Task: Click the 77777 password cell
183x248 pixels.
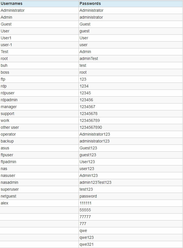Action: click(130, 217)
